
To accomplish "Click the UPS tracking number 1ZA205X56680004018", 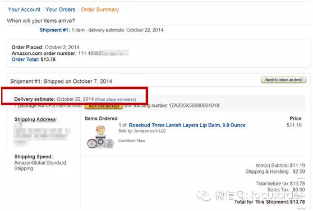I will click(x=194, y=106).
